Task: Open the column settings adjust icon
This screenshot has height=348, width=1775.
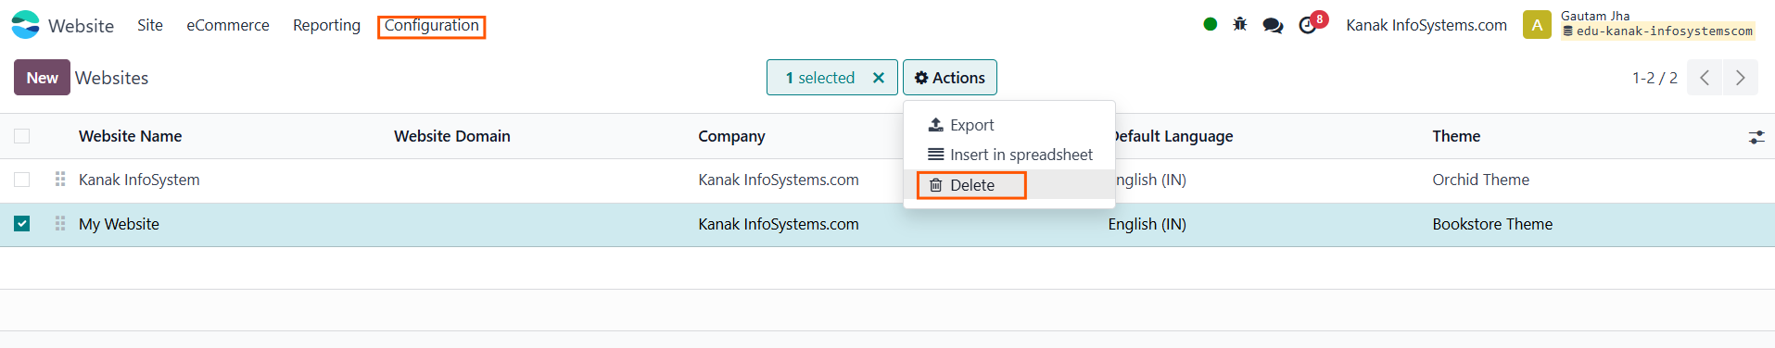Action: 1756,137
